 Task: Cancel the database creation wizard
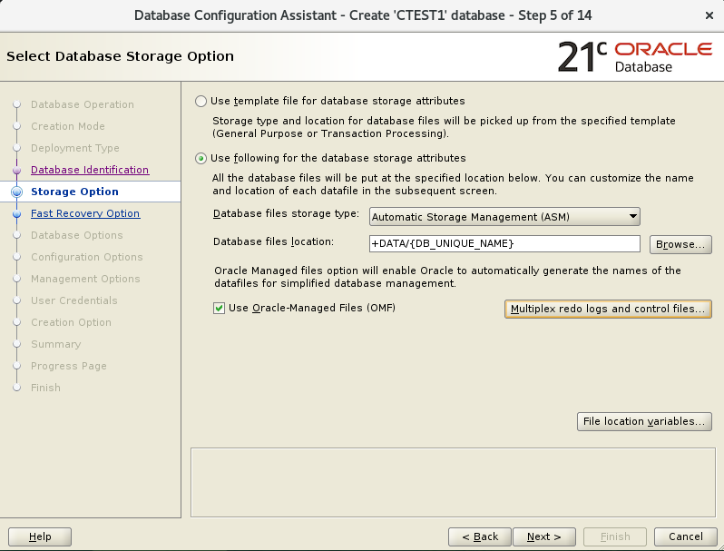(686, 536)
